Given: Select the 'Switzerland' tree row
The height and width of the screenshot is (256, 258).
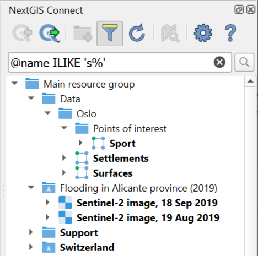Looking at the screenshot, I should tap(87, 247).
